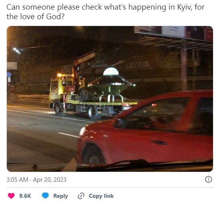Open the tweet info circle icon
The image size is (219, 203).
click(x=209, y=179)
